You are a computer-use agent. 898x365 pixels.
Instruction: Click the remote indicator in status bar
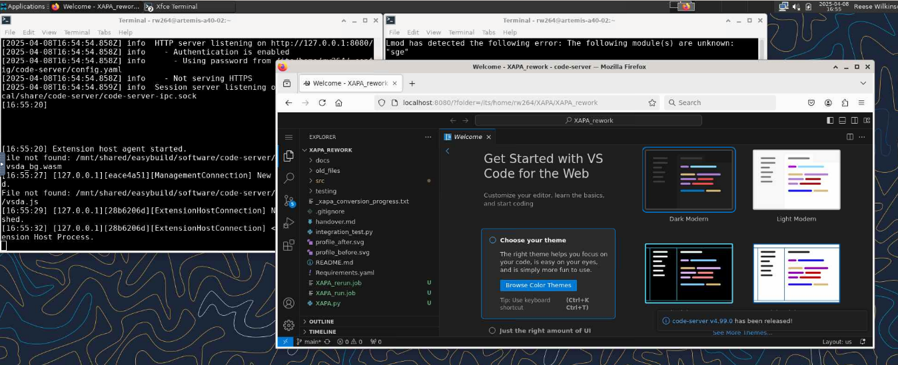click(284, 342)
